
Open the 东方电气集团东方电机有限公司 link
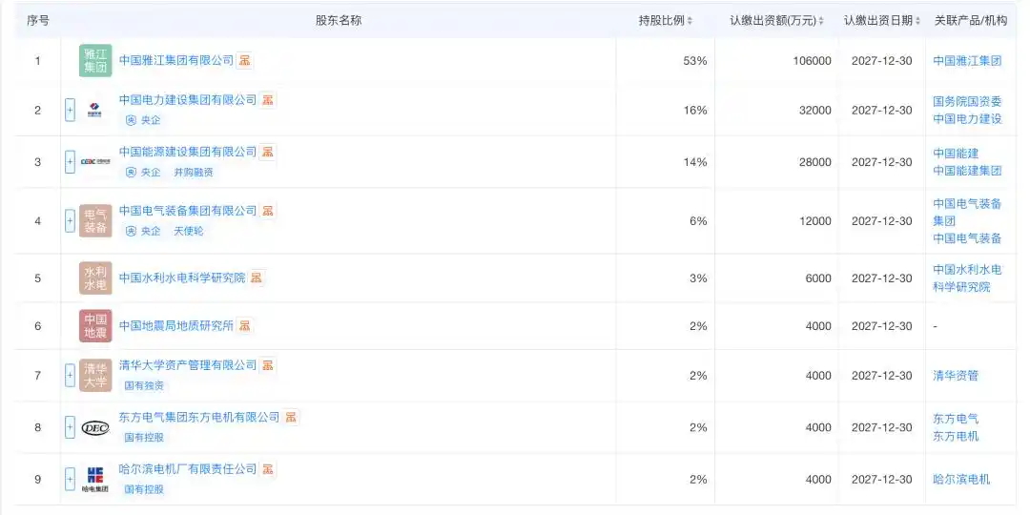tap(199, 417)
